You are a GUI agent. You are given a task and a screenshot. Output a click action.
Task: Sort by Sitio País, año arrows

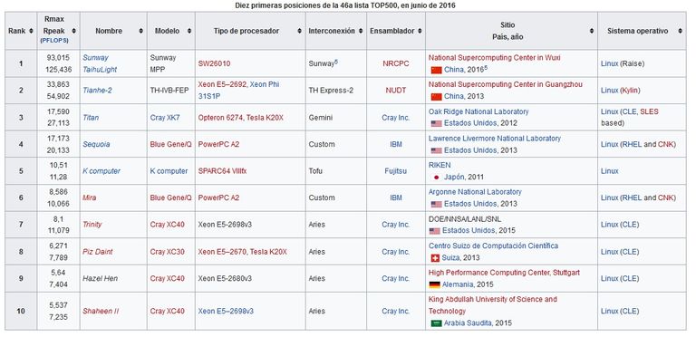(x=591, y=31)
